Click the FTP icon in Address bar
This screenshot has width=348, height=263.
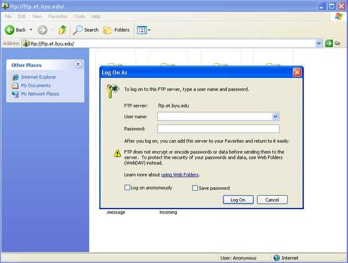point(26,43)
